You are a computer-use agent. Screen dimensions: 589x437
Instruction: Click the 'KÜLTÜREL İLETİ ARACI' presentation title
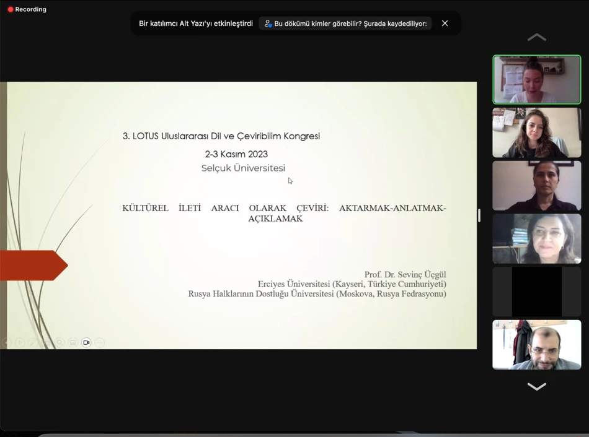point(284,213)
